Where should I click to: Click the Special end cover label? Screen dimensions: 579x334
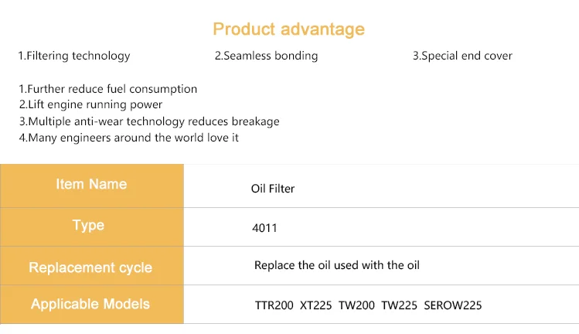pyautogui.click(x=462, y=56)
